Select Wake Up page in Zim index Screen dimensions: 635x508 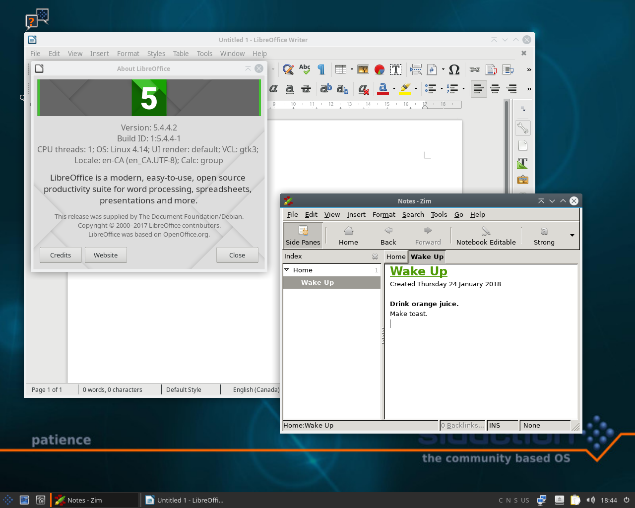click(331, 282)
